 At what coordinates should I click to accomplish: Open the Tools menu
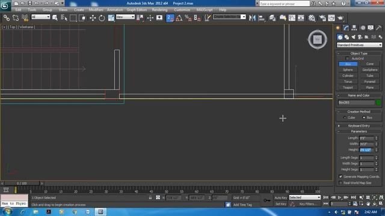point(32,10)
